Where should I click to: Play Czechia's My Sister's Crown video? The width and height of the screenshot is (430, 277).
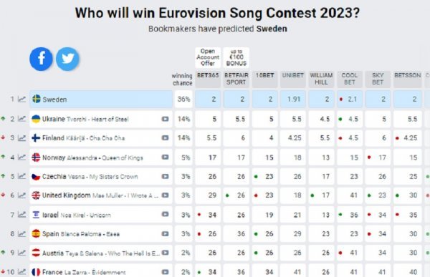[165, 177]
